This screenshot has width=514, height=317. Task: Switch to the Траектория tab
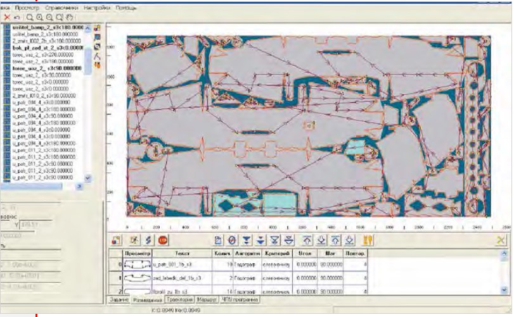177,299
